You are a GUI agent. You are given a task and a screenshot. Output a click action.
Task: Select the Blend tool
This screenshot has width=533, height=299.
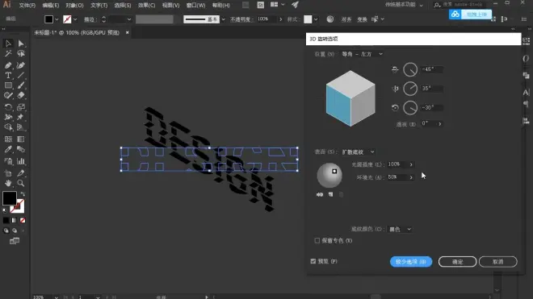pyautogui.click(x=21, y=149)
